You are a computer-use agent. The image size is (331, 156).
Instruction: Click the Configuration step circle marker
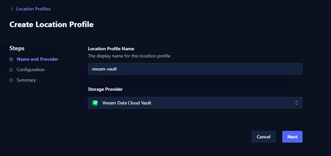pos(11,70)
